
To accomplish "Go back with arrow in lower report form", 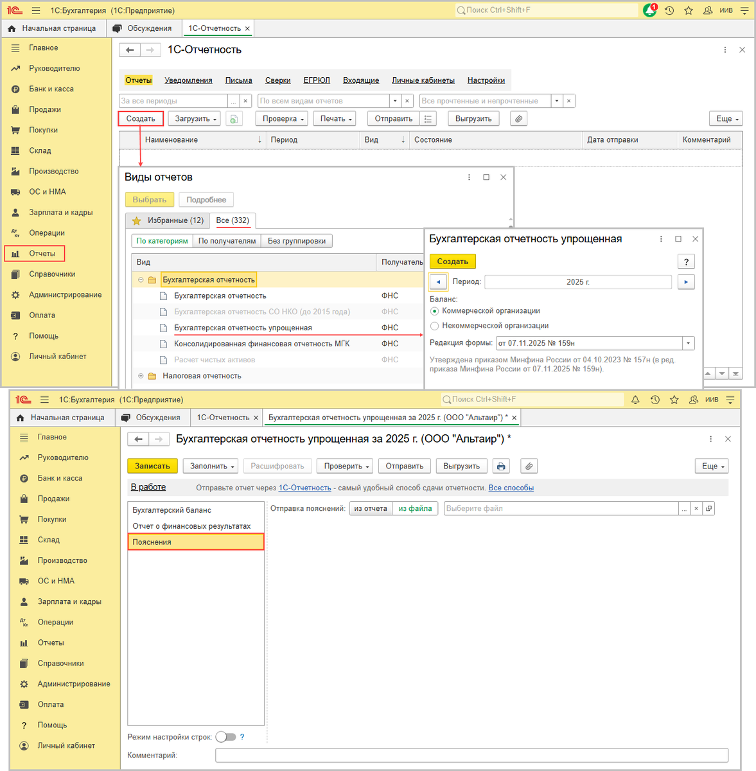I will [x=138, y=439].
